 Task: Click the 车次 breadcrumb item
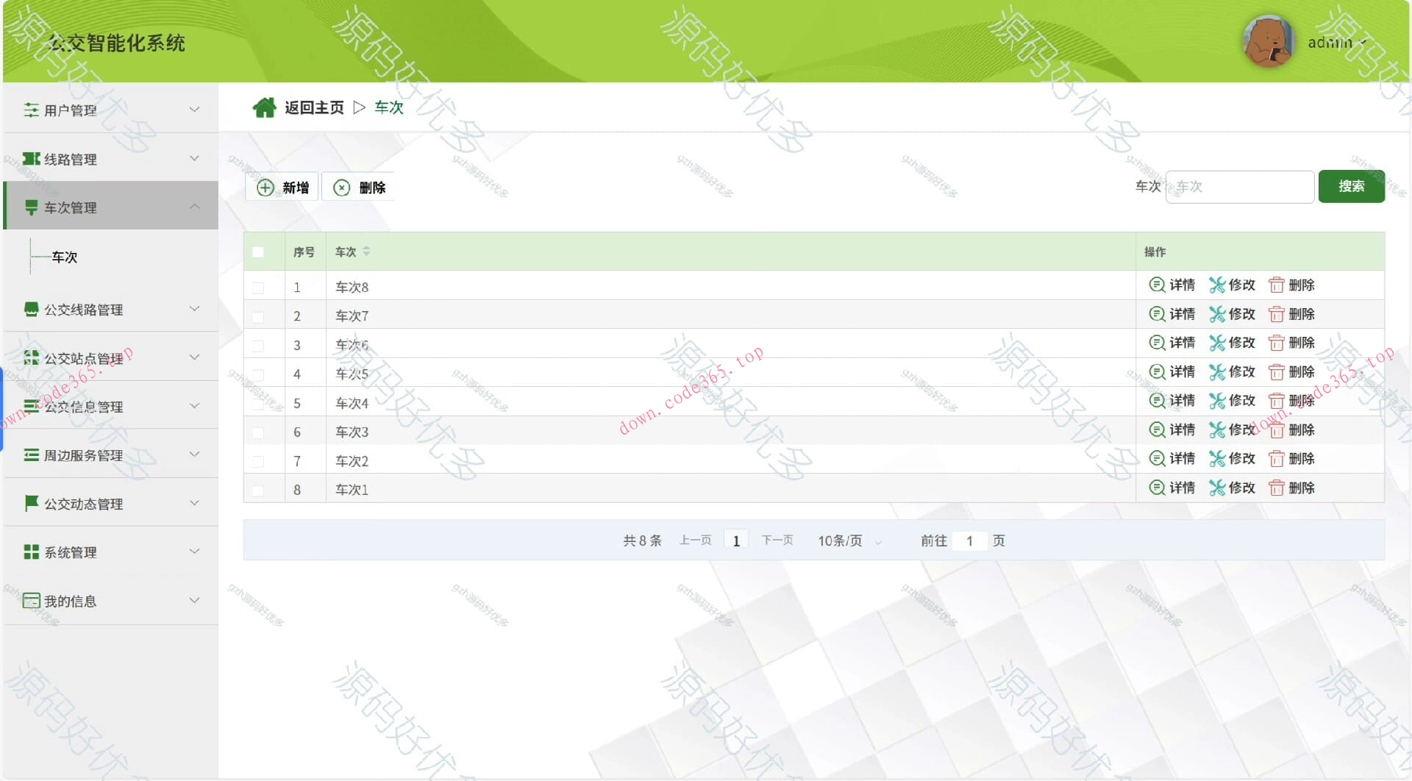tap(388, 107)
